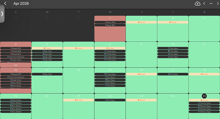The width and height of the screenshot is (220, 119).
Task: Open the Streak entry on April 21
Action: [x=78, y=100]
